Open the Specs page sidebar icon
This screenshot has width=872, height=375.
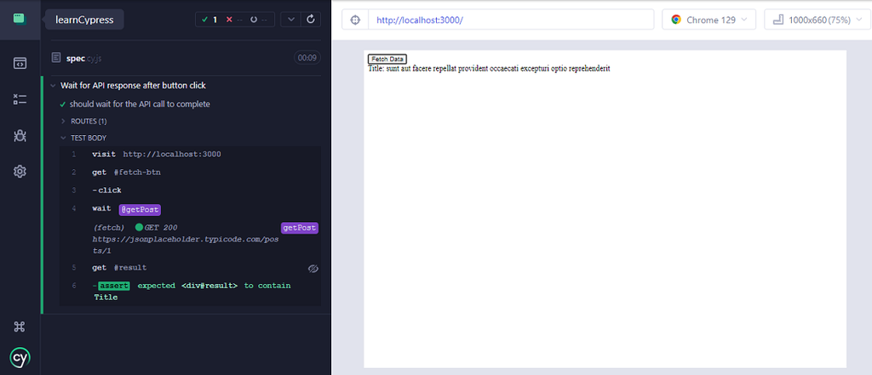click(x=20, y=63)
